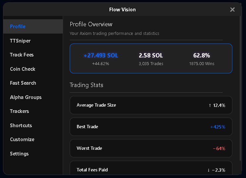Image resolution: width=246 pixels, height=178 pixels.
Task: Click the +27.493 SOL profit figure
Action: 101,55
